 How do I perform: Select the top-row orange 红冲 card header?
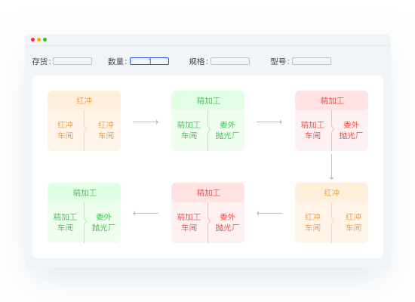pos(85,100)
